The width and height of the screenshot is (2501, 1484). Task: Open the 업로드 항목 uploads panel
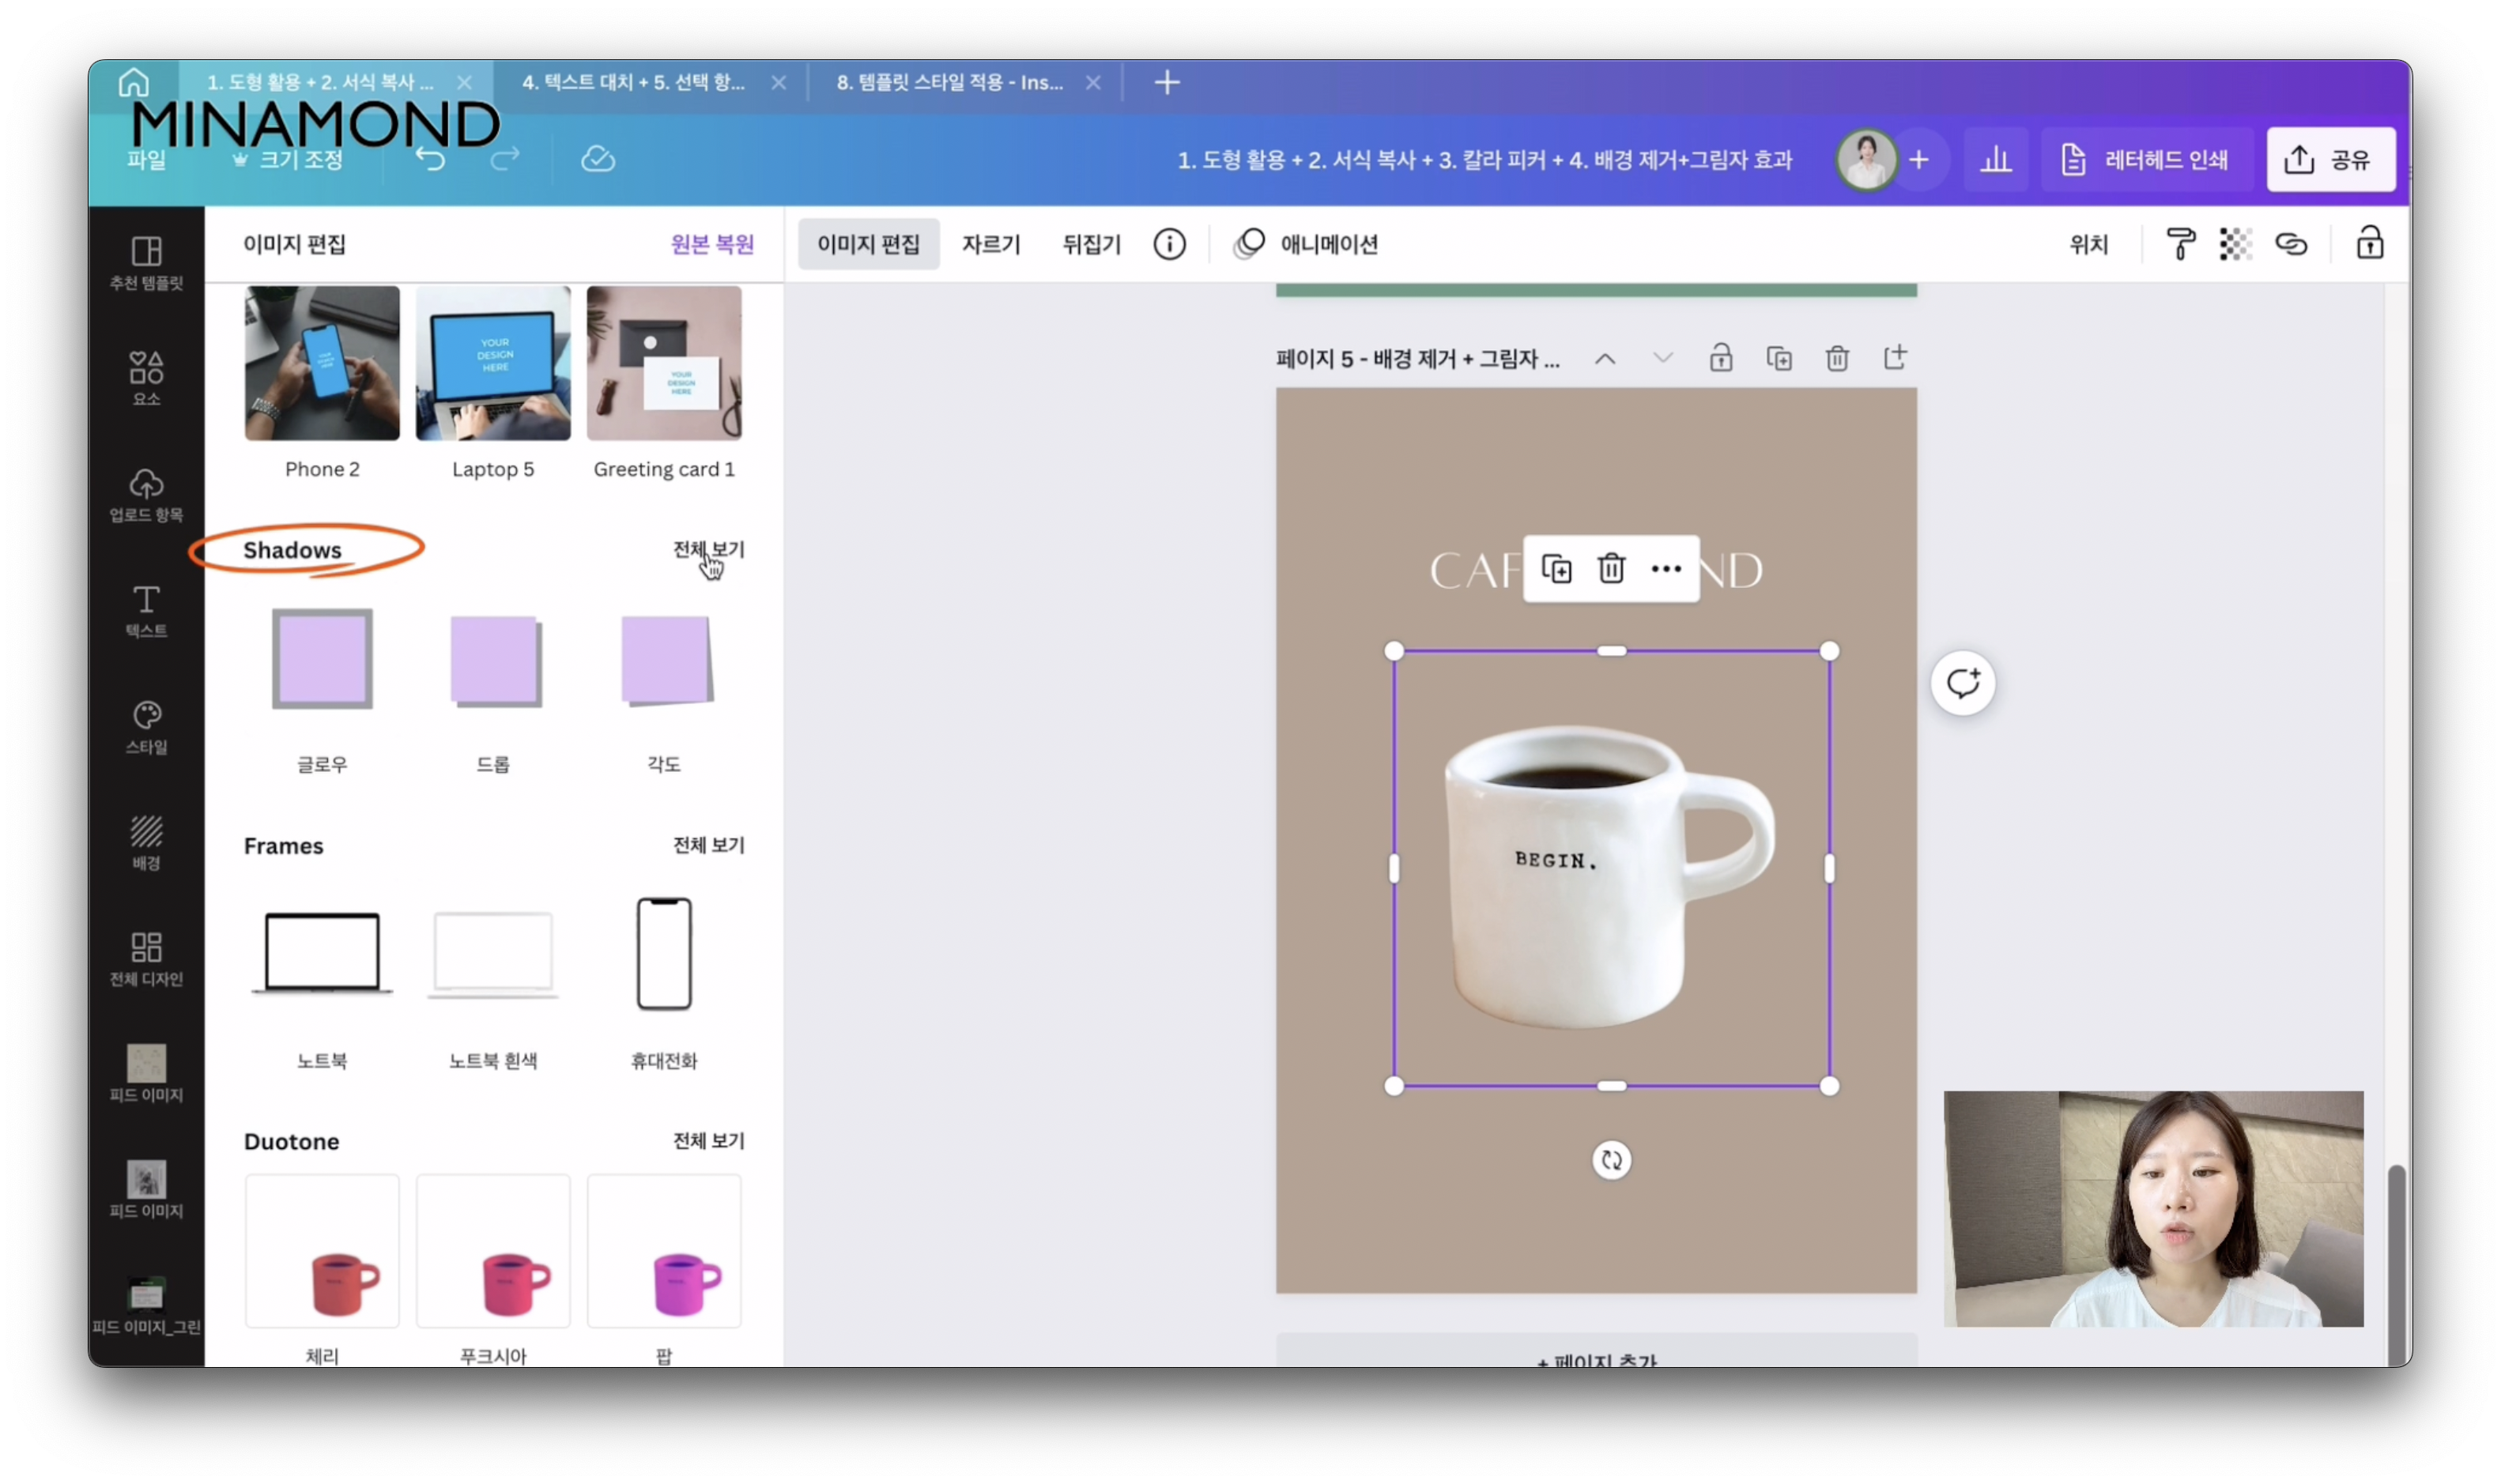146,494
